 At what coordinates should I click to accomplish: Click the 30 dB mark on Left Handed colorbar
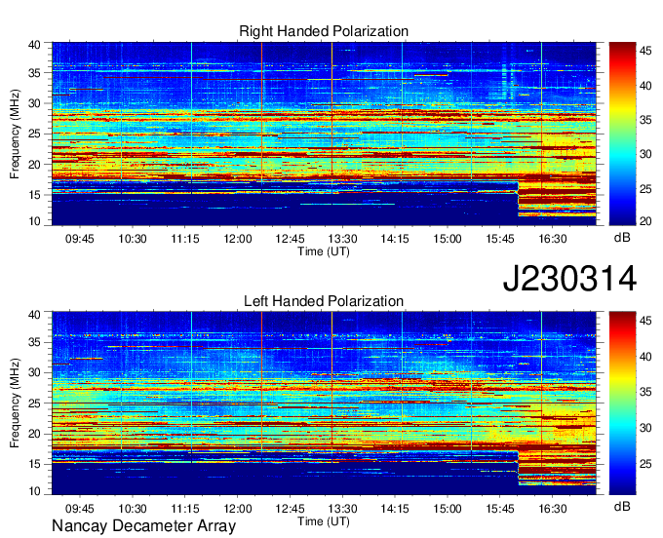(x=645, y=429)
